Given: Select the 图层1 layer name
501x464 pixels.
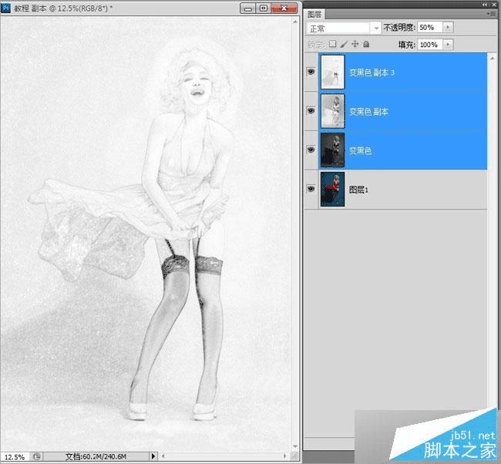Looking at the screenshot, I should [358, 190].
